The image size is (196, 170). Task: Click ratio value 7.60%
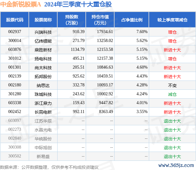click(142, 32)
